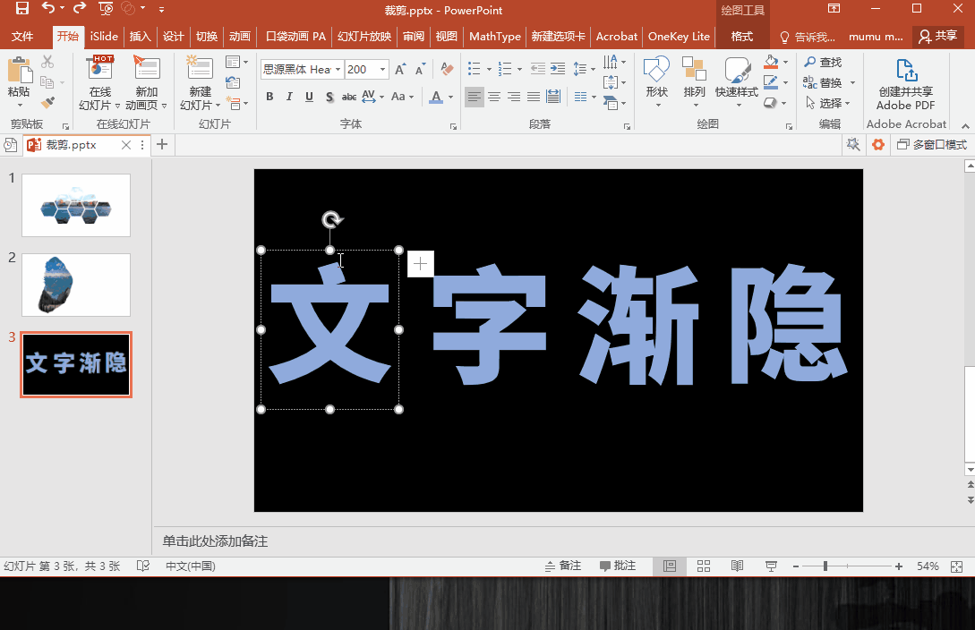975x630 pixels.
Task: Click the Clear All Formatting eraser icon
Action: tap(449, 69)
